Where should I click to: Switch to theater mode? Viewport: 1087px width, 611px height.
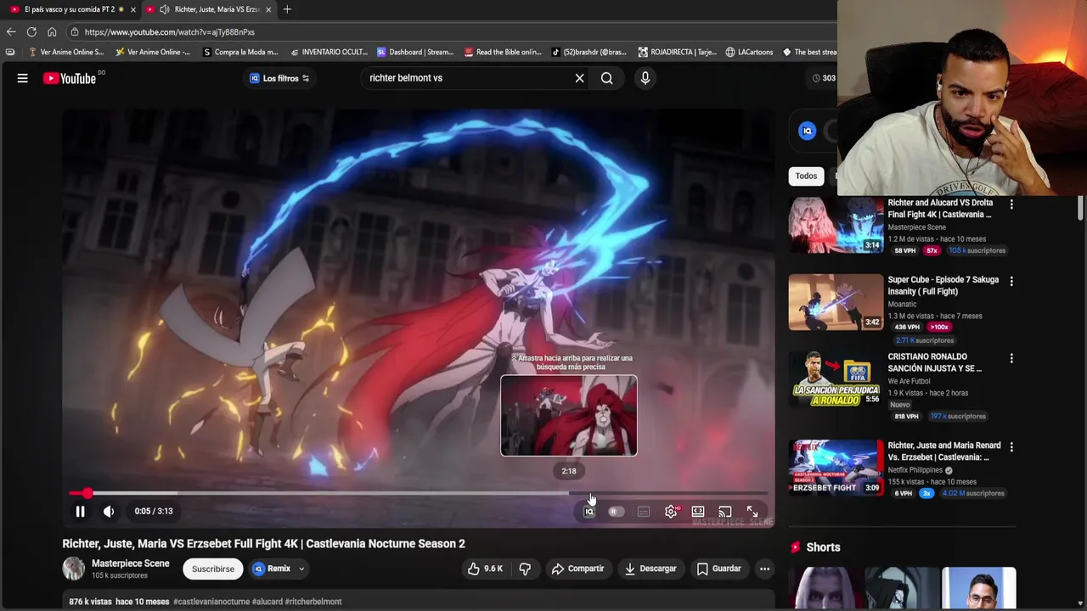click(698, 512)
